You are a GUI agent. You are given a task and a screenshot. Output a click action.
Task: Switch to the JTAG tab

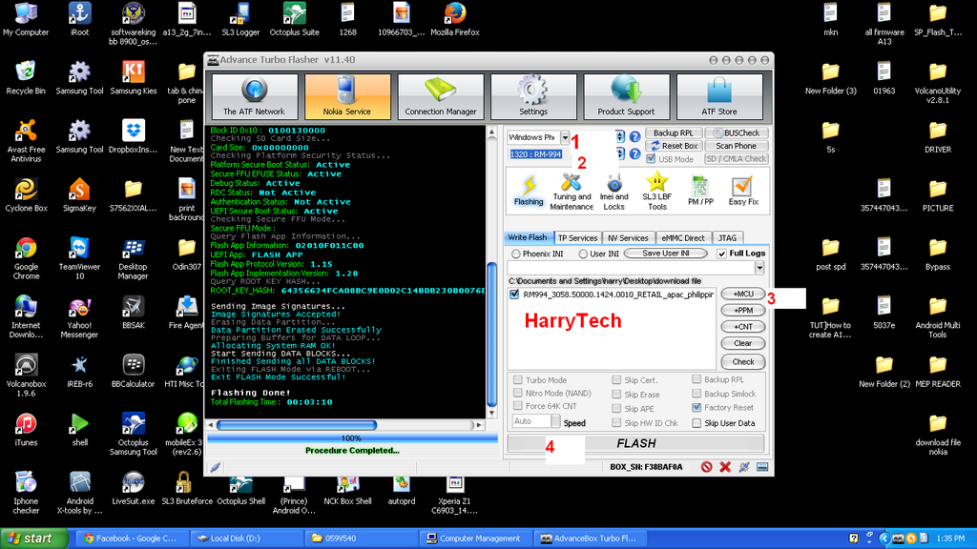(x=727, y=238)
